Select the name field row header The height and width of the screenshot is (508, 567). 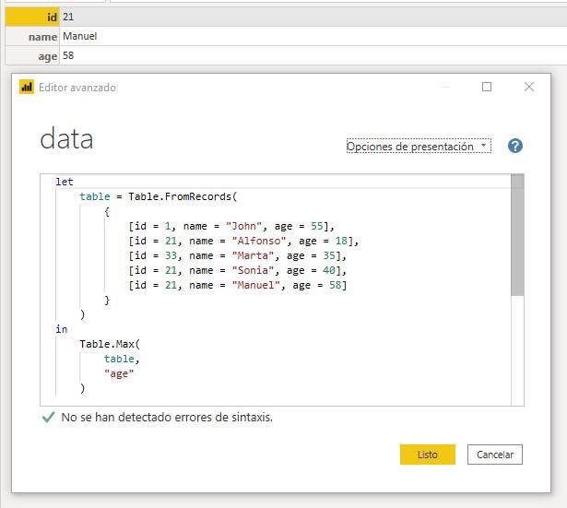pyautogui.click(x=31, y=36)
